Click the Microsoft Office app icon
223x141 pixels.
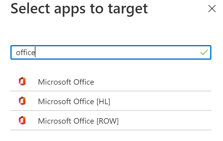[22, 82]
